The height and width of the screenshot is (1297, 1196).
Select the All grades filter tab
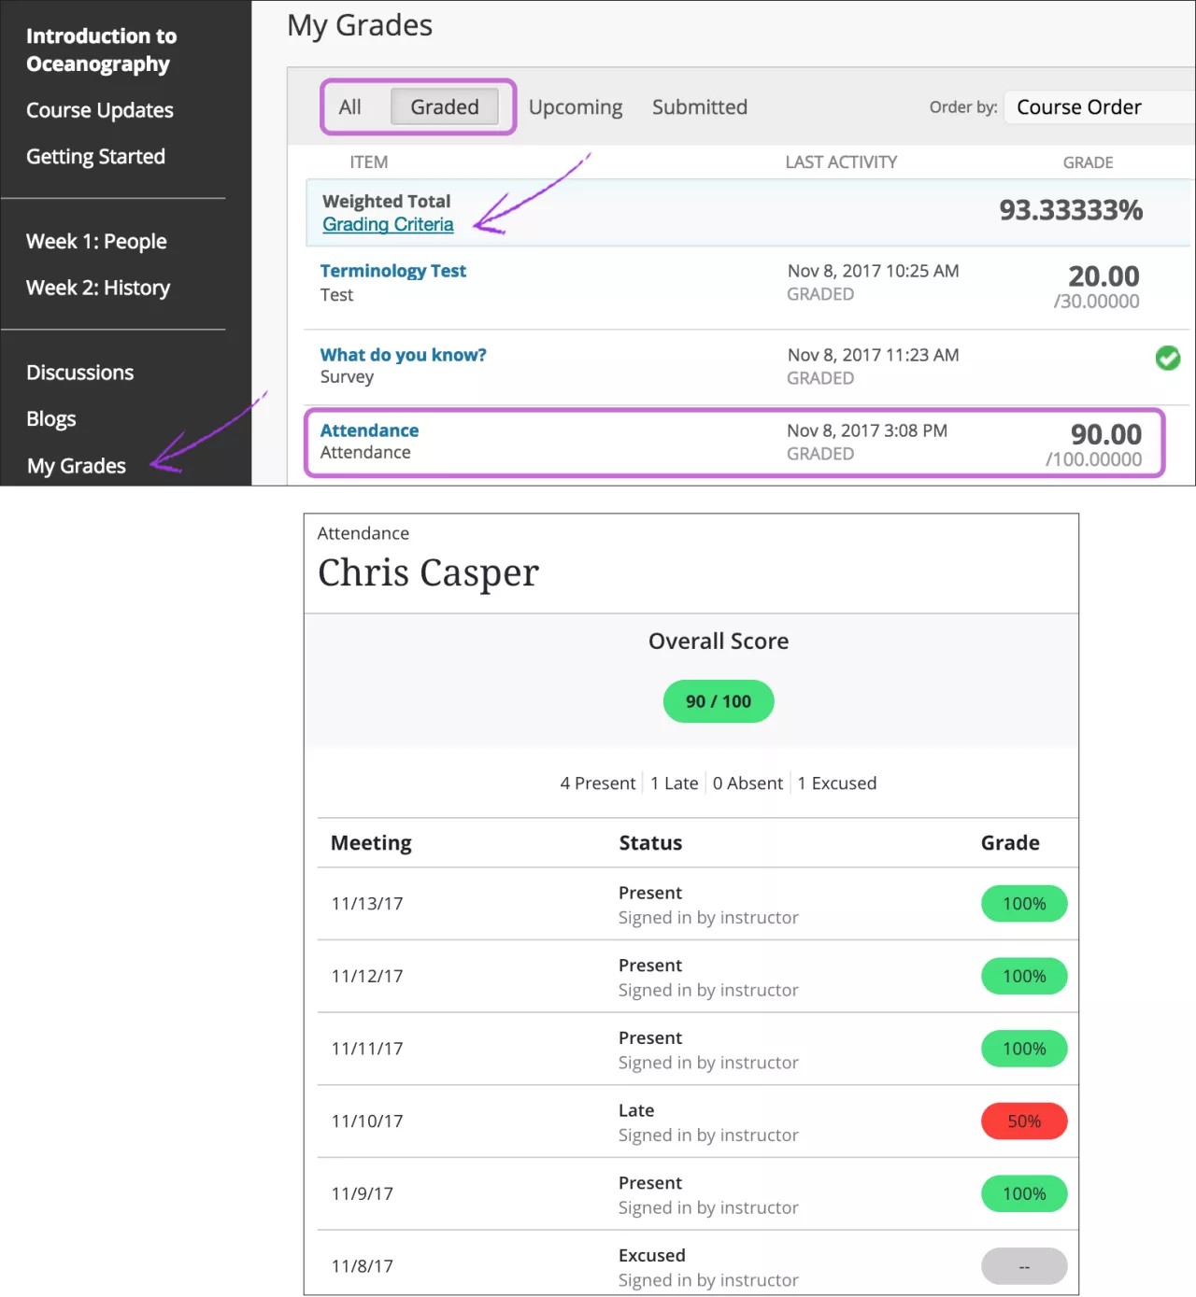pos(350,107)
